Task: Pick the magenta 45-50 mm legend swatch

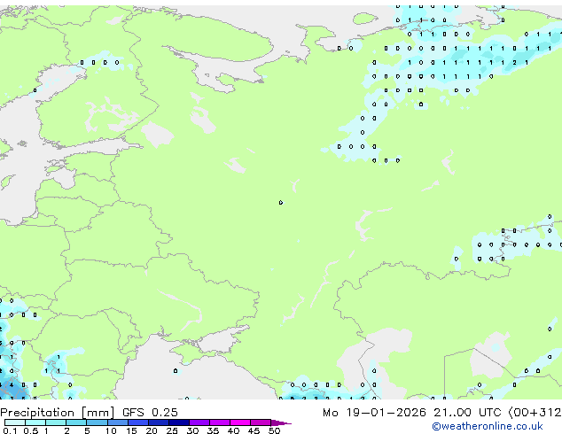Action: (263, 422)
